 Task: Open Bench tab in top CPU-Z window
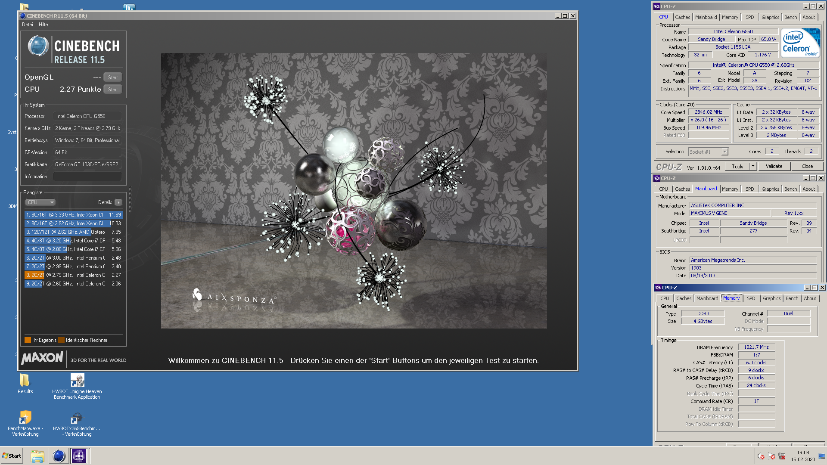tap(790, 17)
